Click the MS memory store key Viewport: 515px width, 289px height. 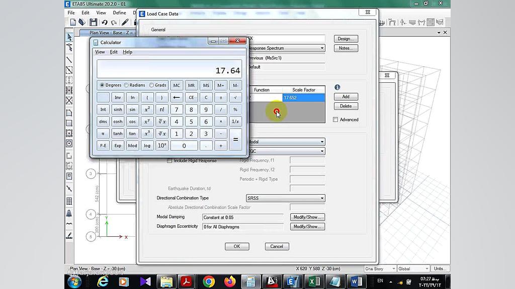coord(206,85)
